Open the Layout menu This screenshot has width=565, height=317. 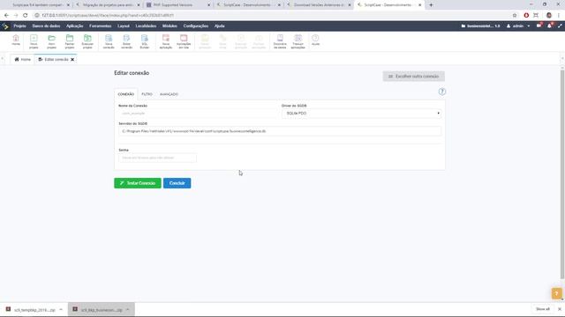click(x=124, y=26)
